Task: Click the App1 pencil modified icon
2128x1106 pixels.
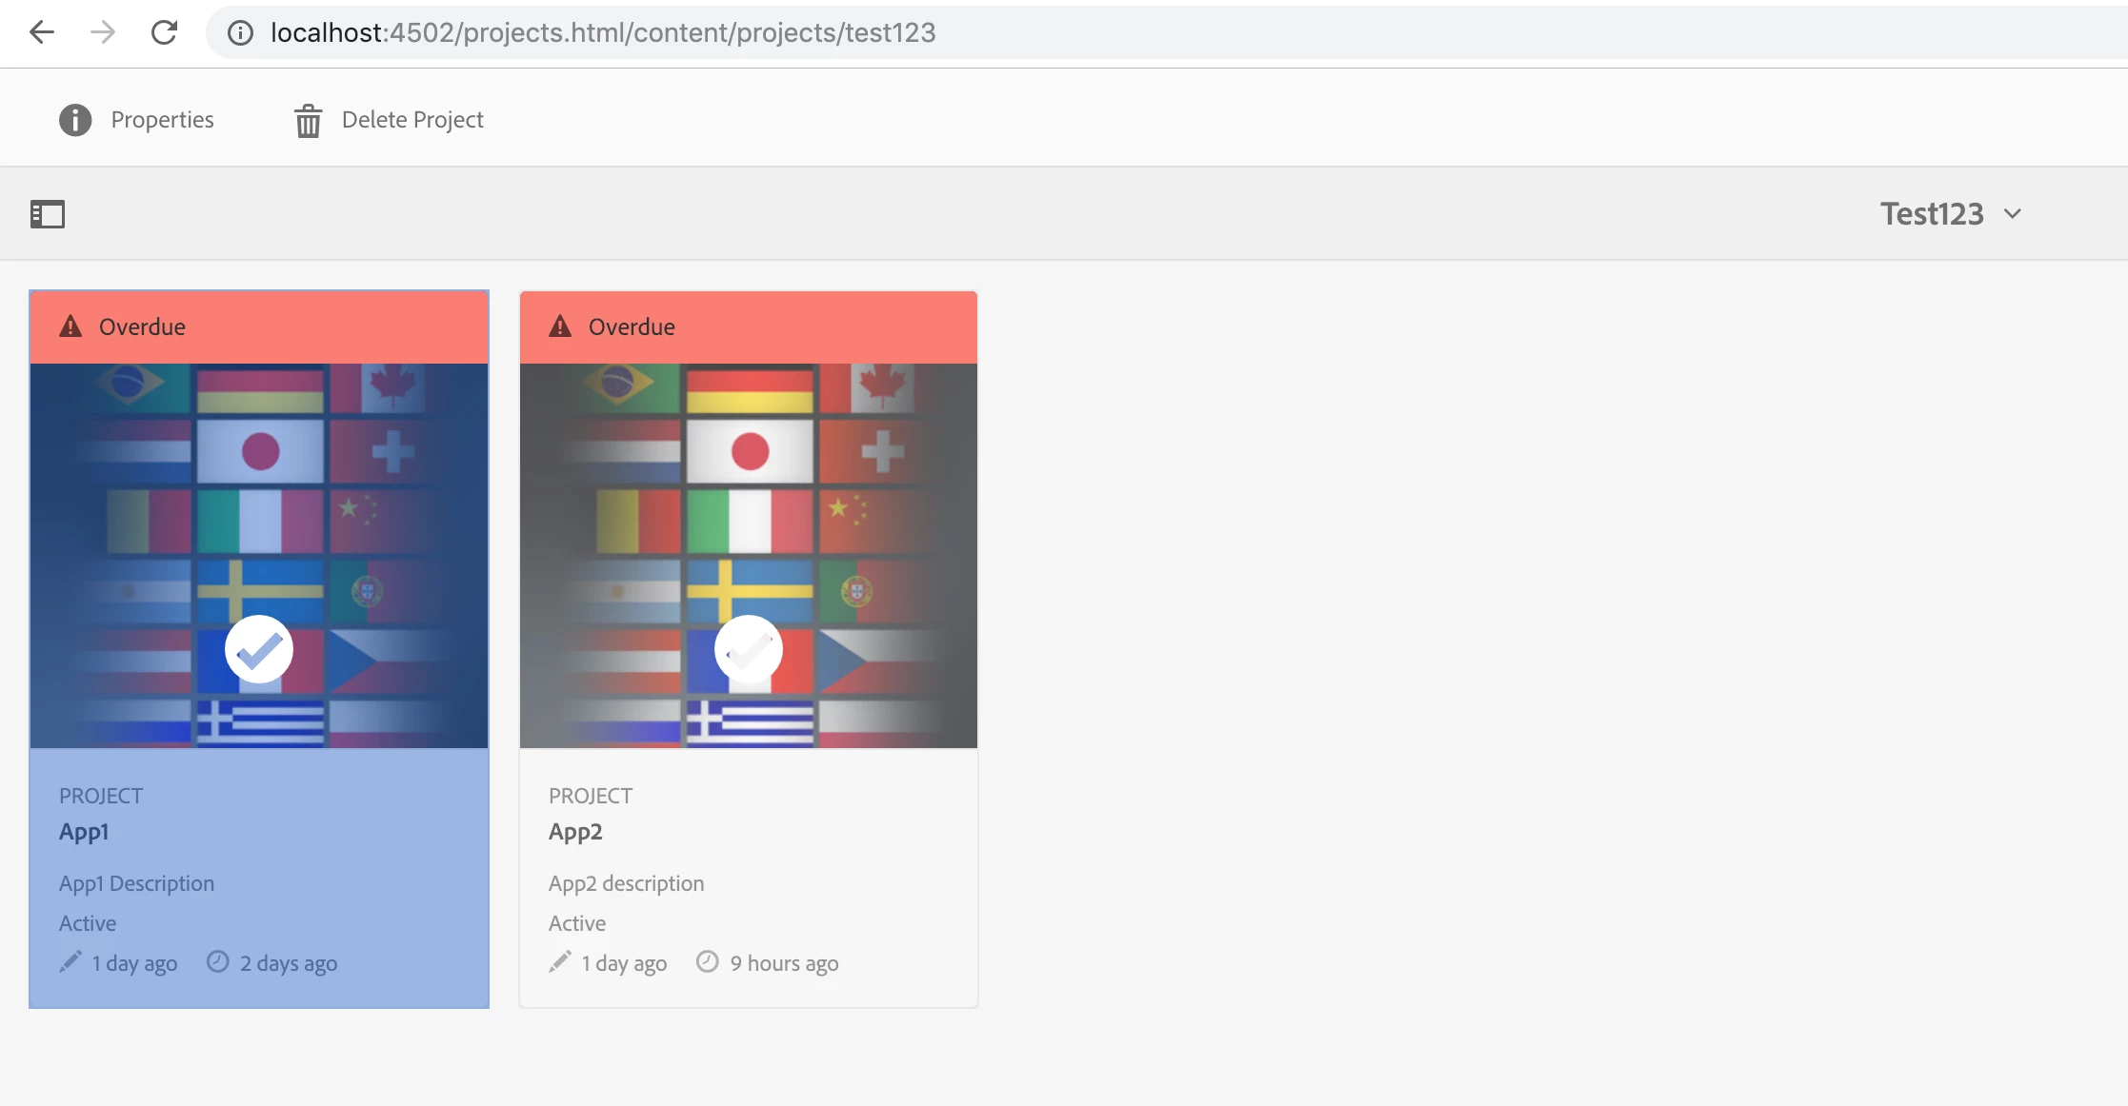Action: click(70, 962)
